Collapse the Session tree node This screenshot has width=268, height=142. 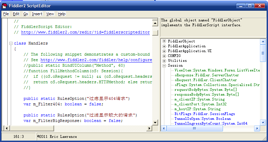[164, 66]
